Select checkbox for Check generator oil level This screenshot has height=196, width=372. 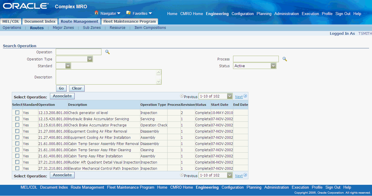pos(17,112)
